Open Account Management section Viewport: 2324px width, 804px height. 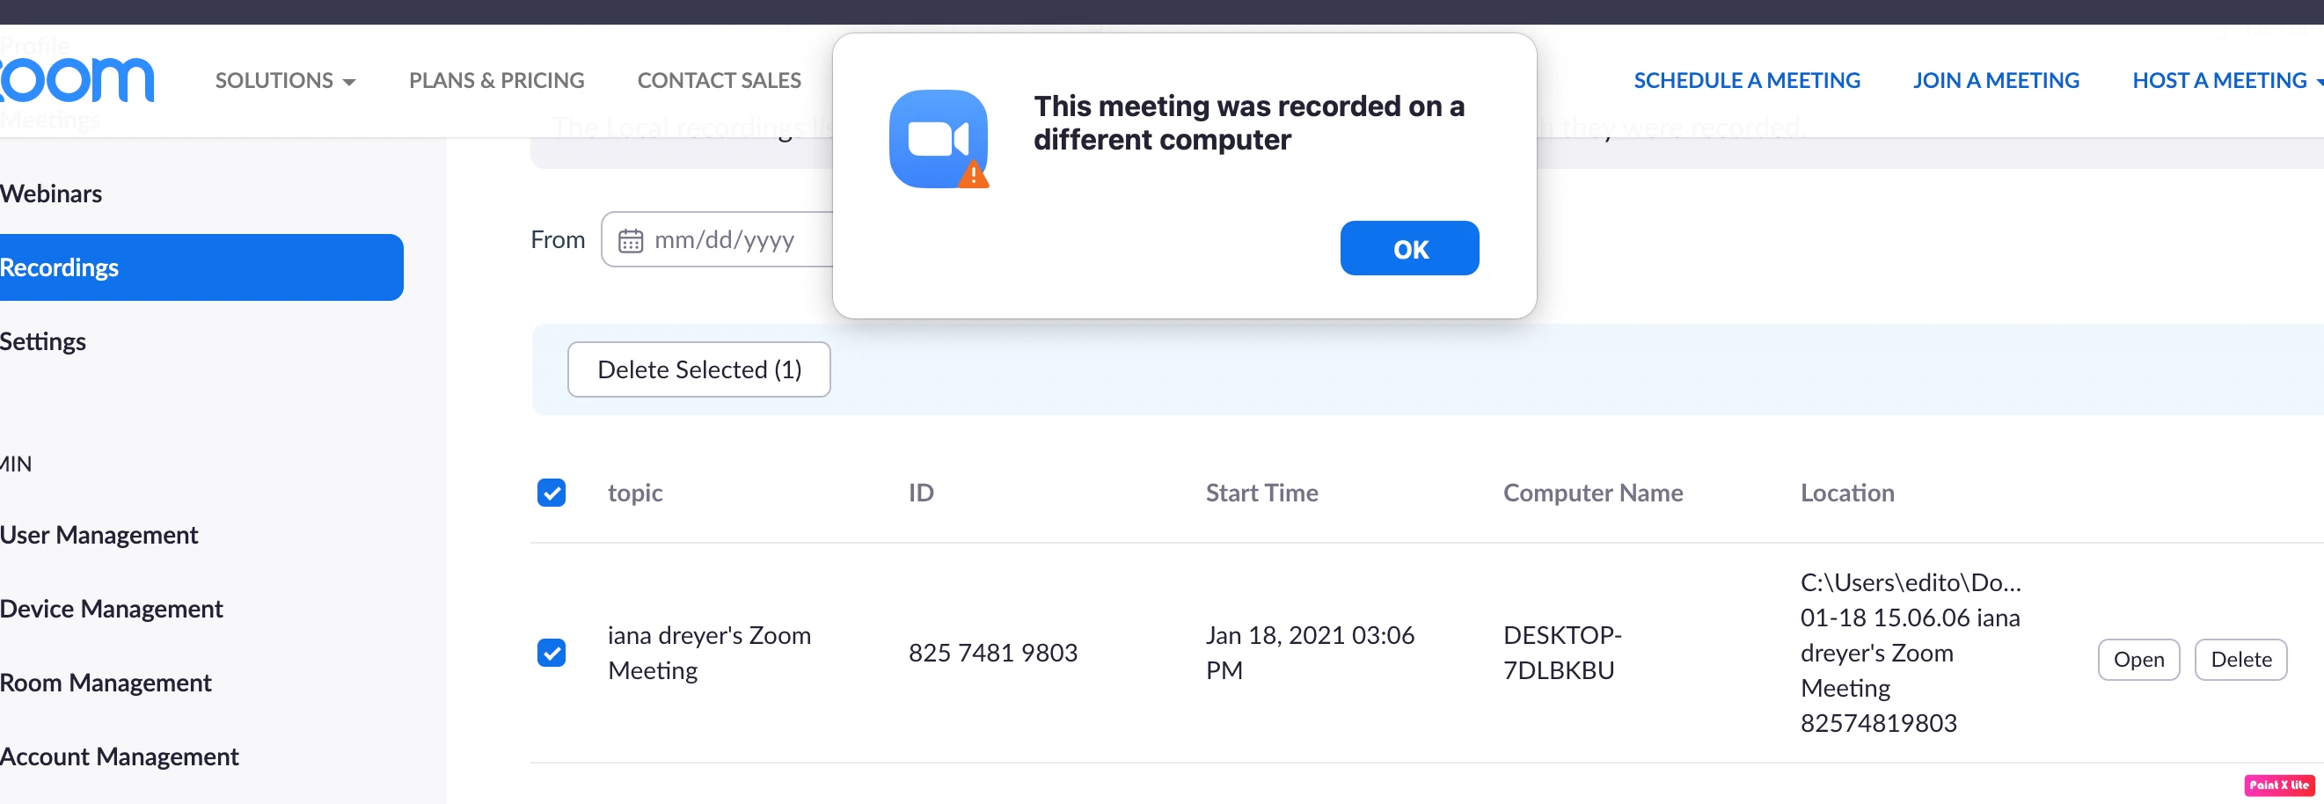120,756
